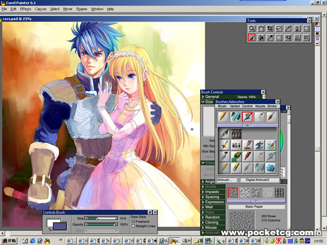Image resolution: width=327 pixels, height=245 pixels.
Task: Choose the pen nib brush icon
Action: [224, 157]
